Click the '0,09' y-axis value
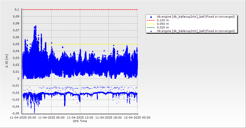Image resolution: width=246 pixels, height=128 pixels. coord(16,16)
